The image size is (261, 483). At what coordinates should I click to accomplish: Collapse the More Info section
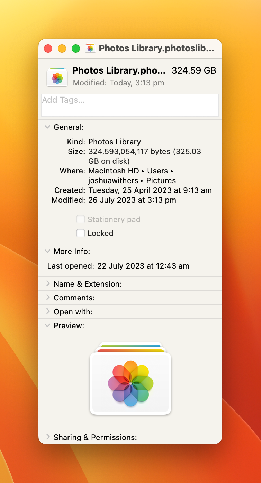(x=47, y=251)
